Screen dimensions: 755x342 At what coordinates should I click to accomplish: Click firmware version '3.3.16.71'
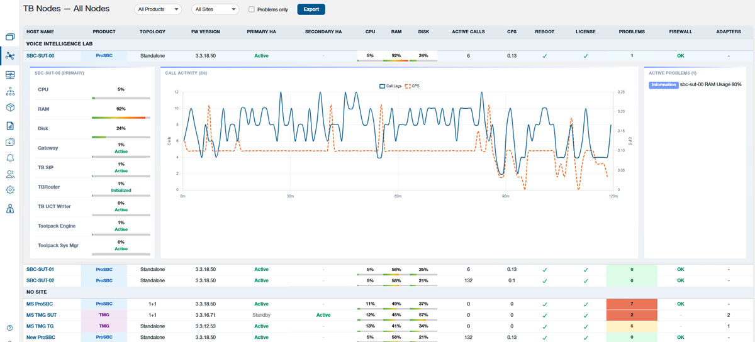206,315
